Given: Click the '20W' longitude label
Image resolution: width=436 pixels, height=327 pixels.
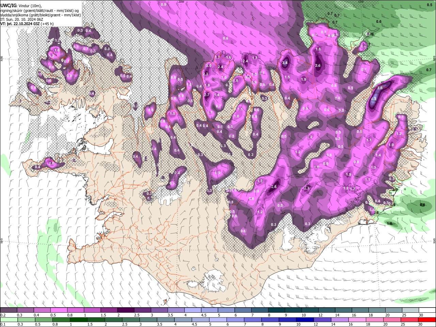Looking at the screenshot, I should [181, 2].
